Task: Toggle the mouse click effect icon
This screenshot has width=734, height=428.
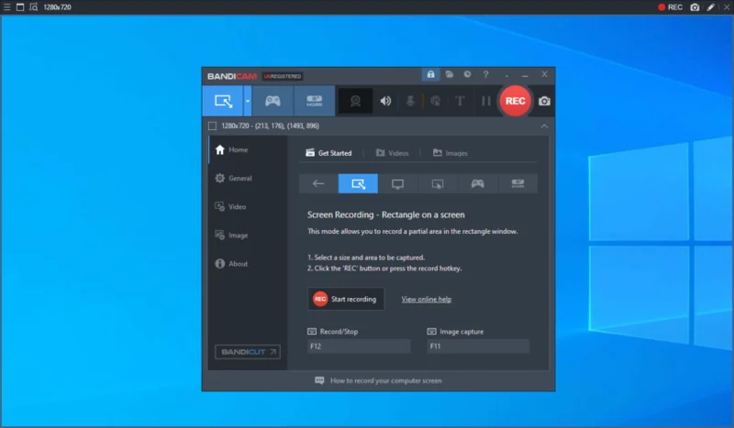Action: tap(435, 101)
